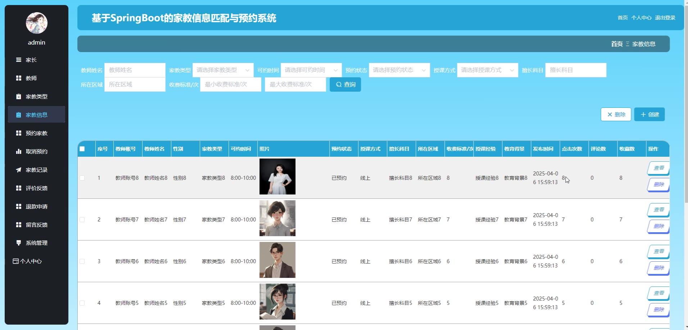Click the 家长 menu icon in sidebar
This screenshot has height=330, width=688.
[19, 60]
